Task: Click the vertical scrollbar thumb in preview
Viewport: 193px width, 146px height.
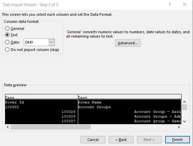Action: (184, 107)
